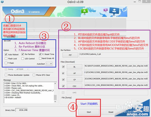The image size is (151, 117).
Task: Click the BL bootloader path field
Action: (116, 67)
